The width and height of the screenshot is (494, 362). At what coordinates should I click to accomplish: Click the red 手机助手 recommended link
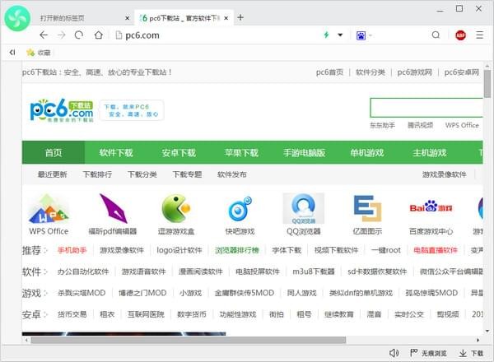pyautogui.click(x=72, y=250)
